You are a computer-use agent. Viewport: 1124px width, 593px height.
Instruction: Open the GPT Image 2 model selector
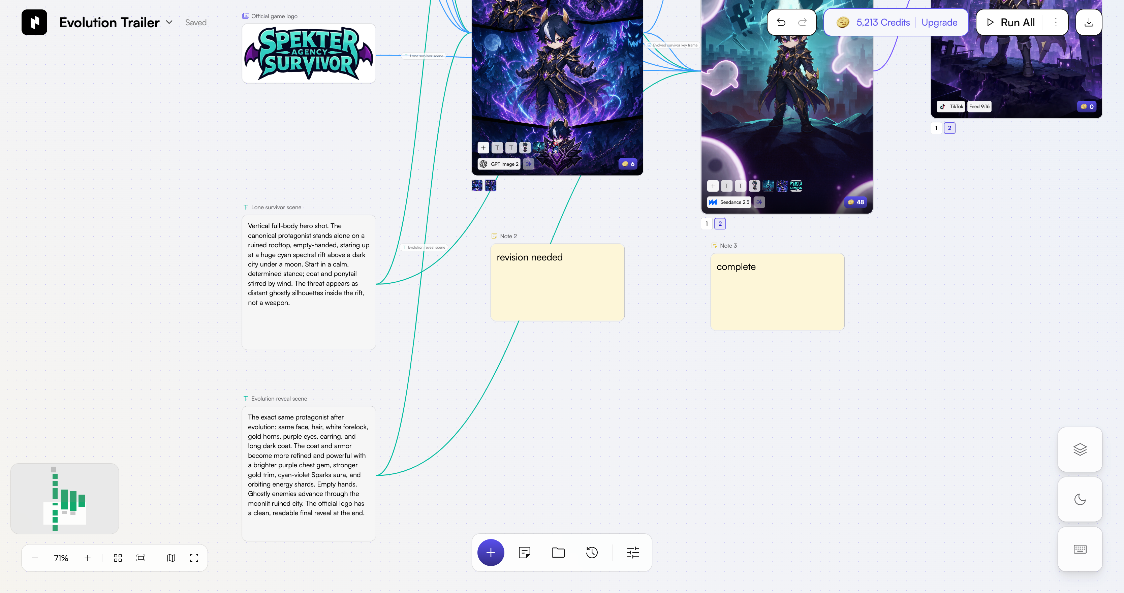[x=499, y=164]
